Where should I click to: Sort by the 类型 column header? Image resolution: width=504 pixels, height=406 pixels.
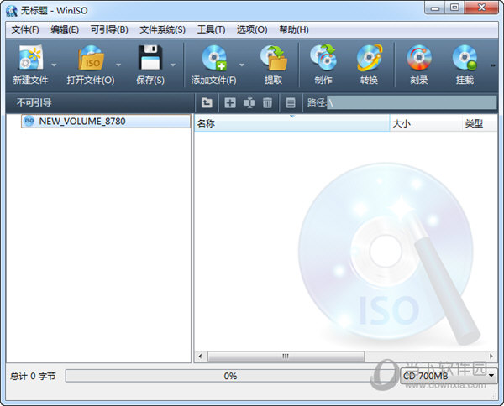[x=480, y=123]
